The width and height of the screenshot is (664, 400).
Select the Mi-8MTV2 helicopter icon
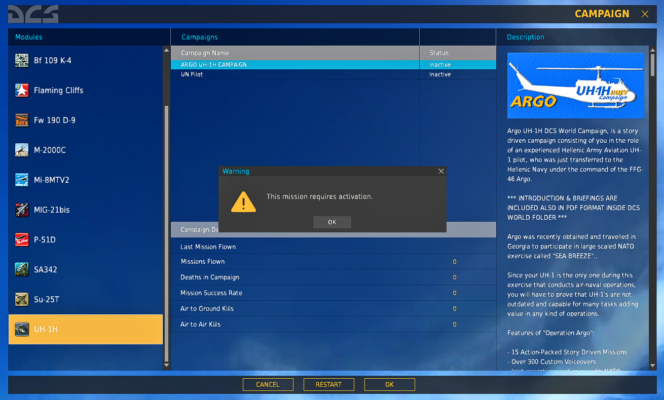[x=22, y=180]
